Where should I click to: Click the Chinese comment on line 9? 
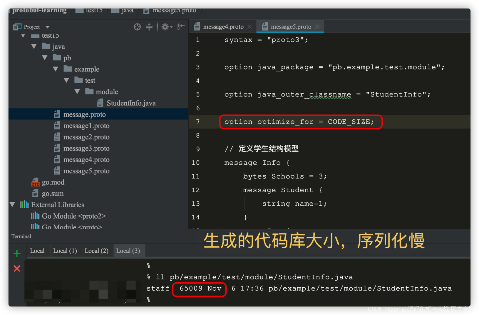tap(262, 149)
